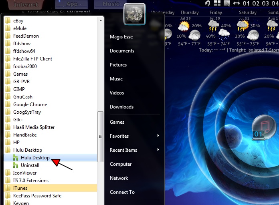Open Connect To in Start menu

coord(122,192)
